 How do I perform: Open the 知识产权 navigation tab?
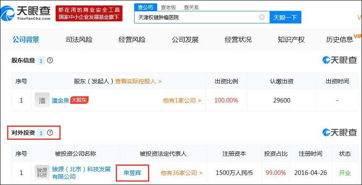point(291,39)
